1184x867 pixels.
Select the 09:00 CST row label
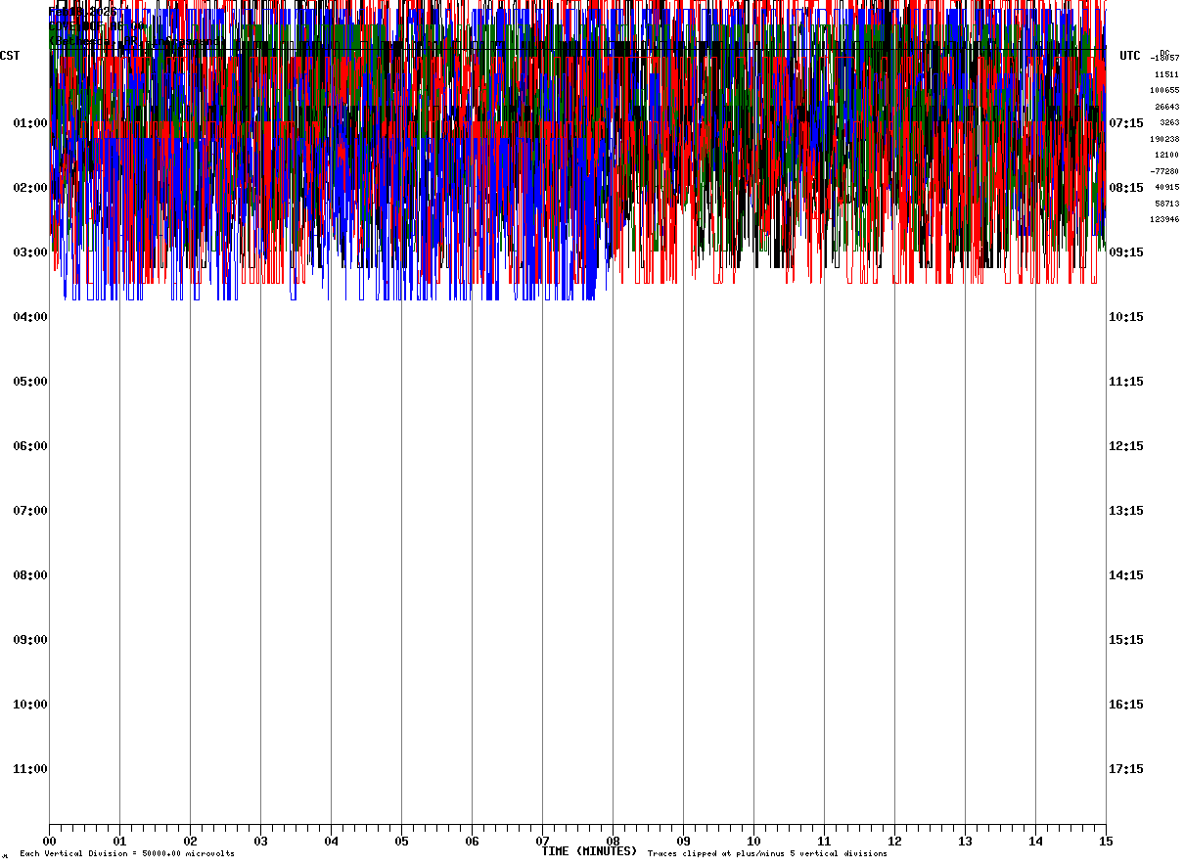(x=30, y=640)
